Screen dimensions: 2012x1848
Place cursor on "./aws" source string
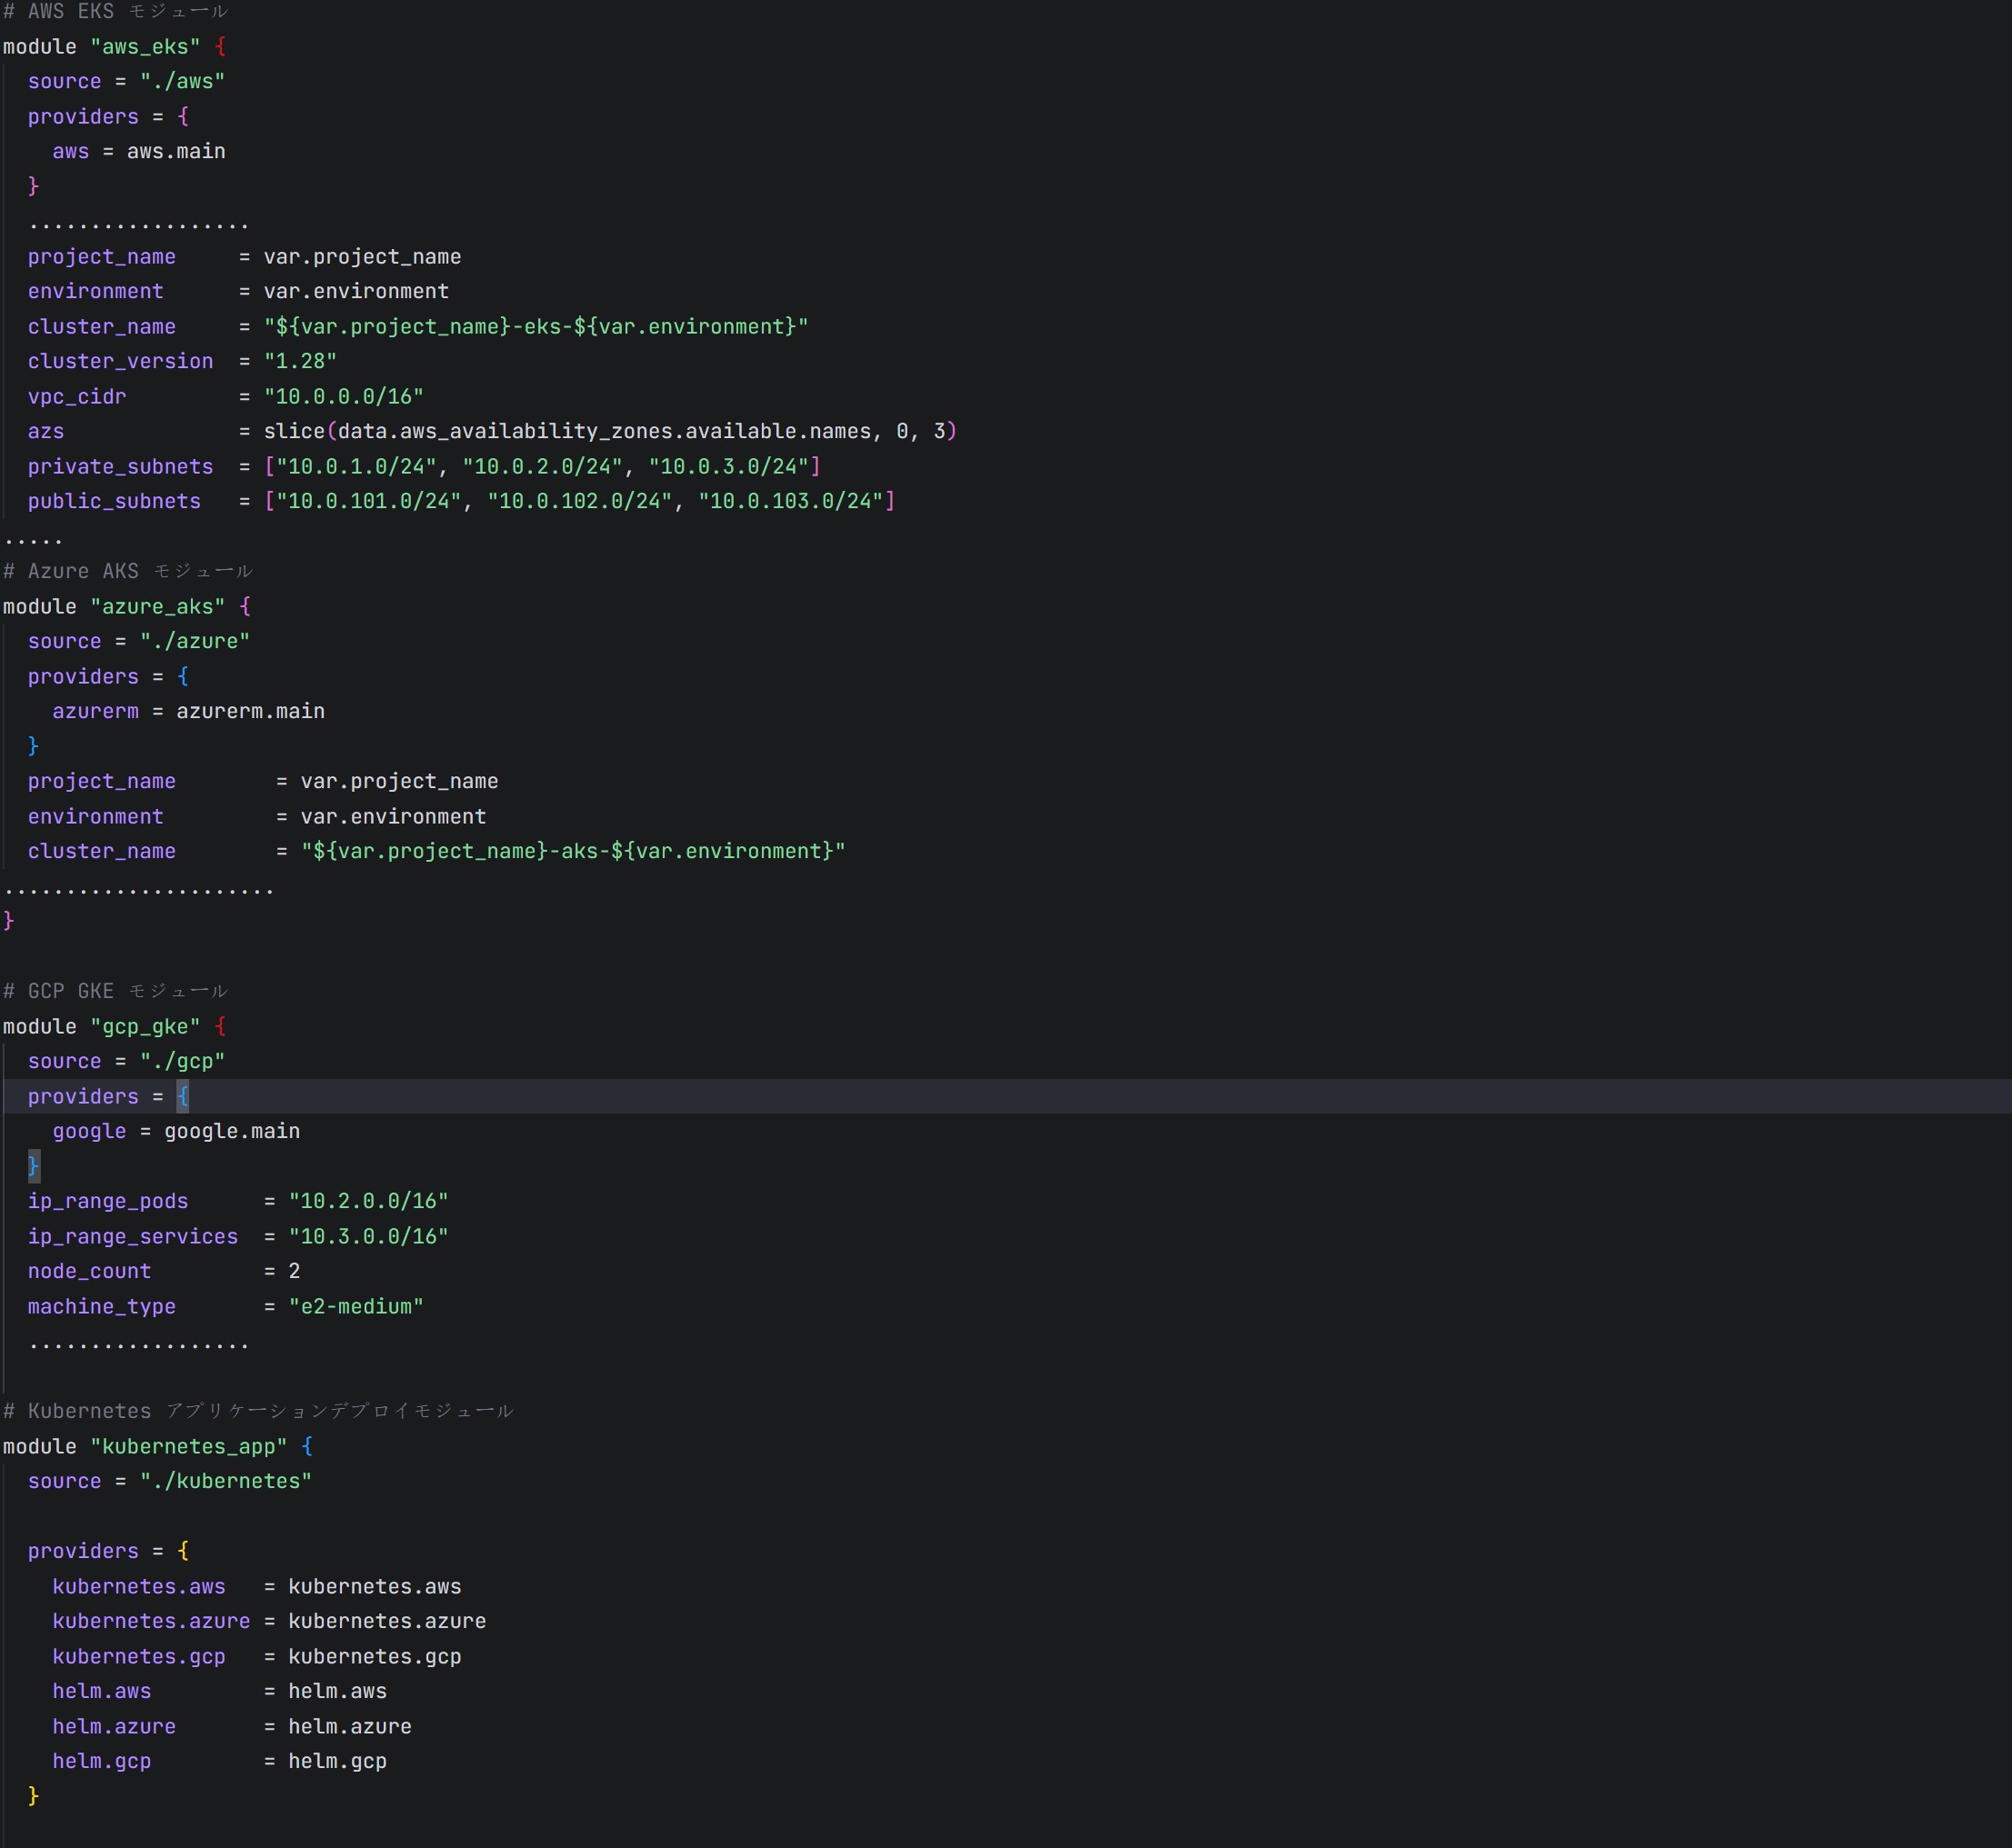point(182,82)
